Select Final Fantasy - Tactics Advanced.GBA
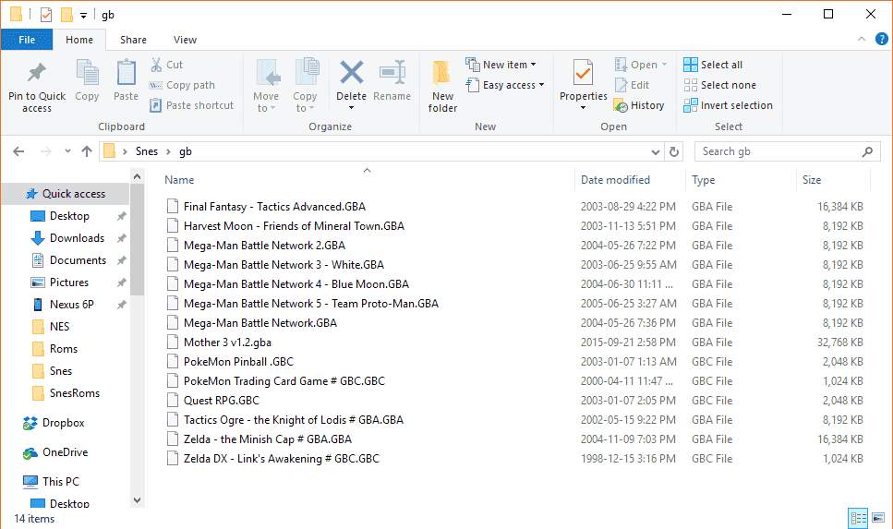 274,207
